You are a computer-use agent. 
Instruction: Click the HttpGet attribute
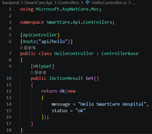(x=43, y=66)
